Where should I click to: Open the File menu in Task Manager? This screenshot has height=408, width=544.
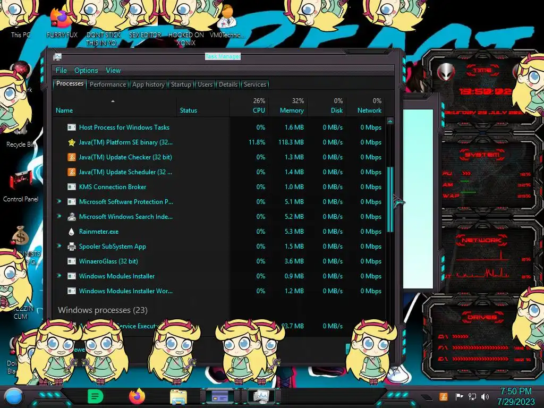[61, 70]
